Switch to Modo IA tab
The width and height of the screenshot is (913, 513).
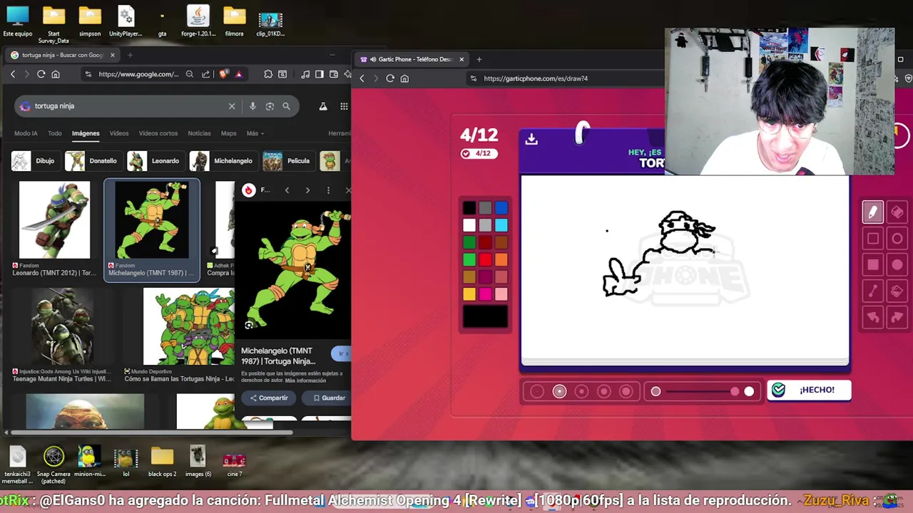pos(26,133)
